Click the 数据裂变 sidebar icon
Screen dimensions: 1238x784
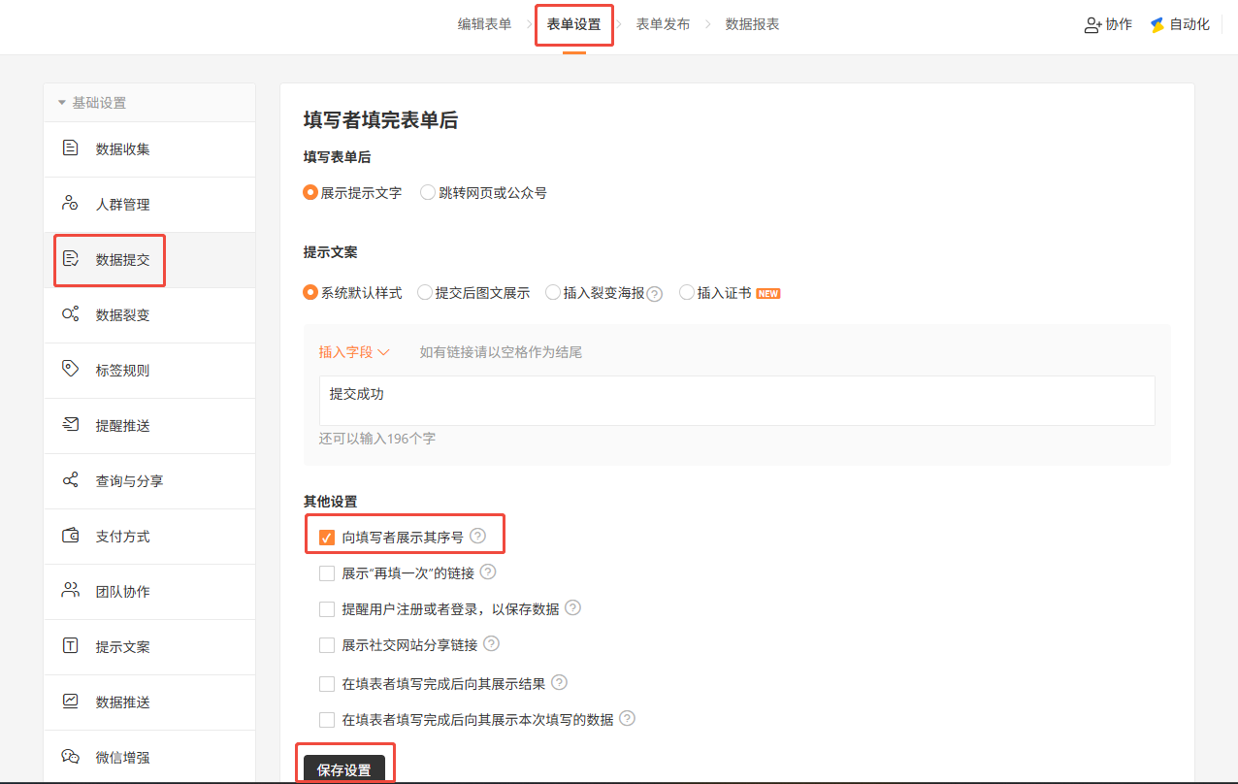(x=70, y=314)
